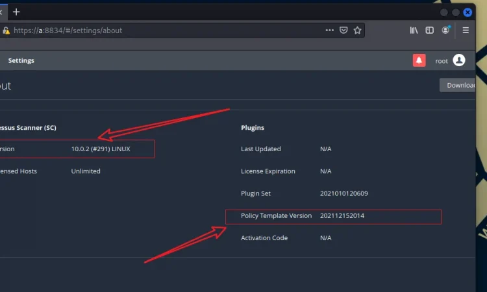Open the Firefox hamburger menu
Image resolution: width=487 pixels, height=292 pixels.
click(466, 30)
